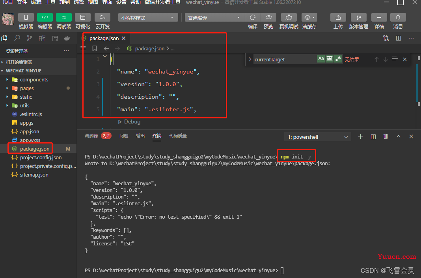
Task: Click the 真机调试 bug icon
Action: coord(289,17)
